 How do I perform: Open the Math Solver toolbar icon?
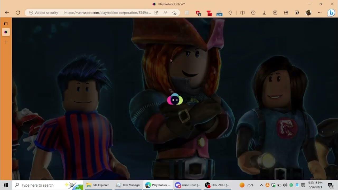pyautogui.click(x=275, y=12)
